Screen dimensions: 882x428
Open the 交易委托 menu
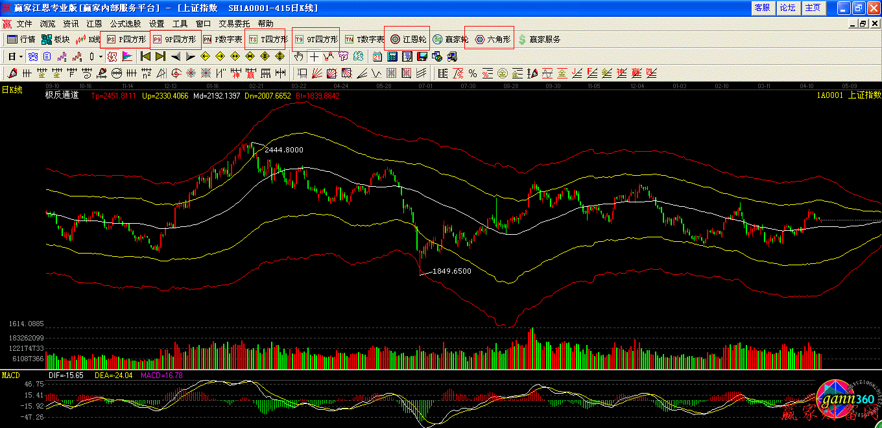(x=234, y=23)
